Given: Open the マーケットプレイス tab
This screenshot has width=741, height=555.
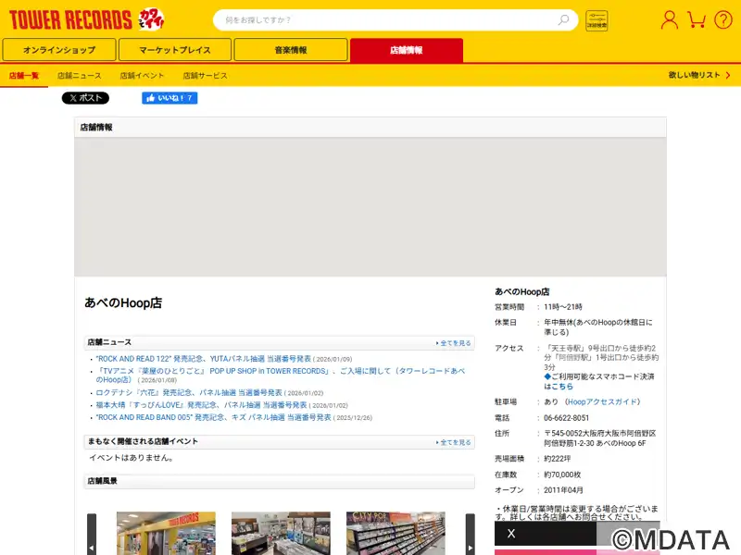Looking at the screenshot, I should click(175, 50).
